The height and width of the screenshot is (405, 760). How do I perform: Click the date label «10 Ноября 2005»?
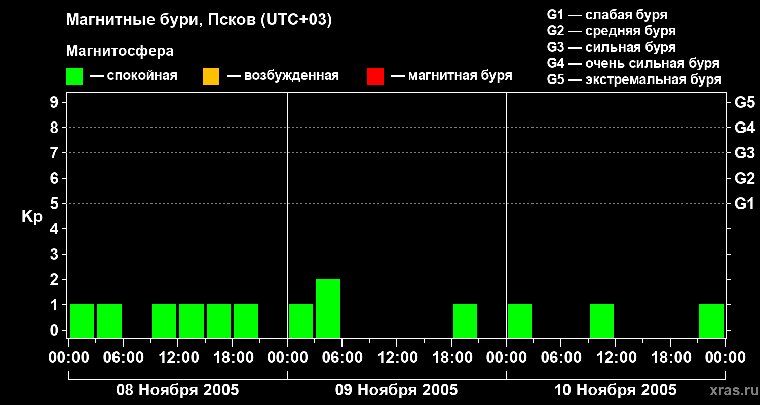coord(616,390)
